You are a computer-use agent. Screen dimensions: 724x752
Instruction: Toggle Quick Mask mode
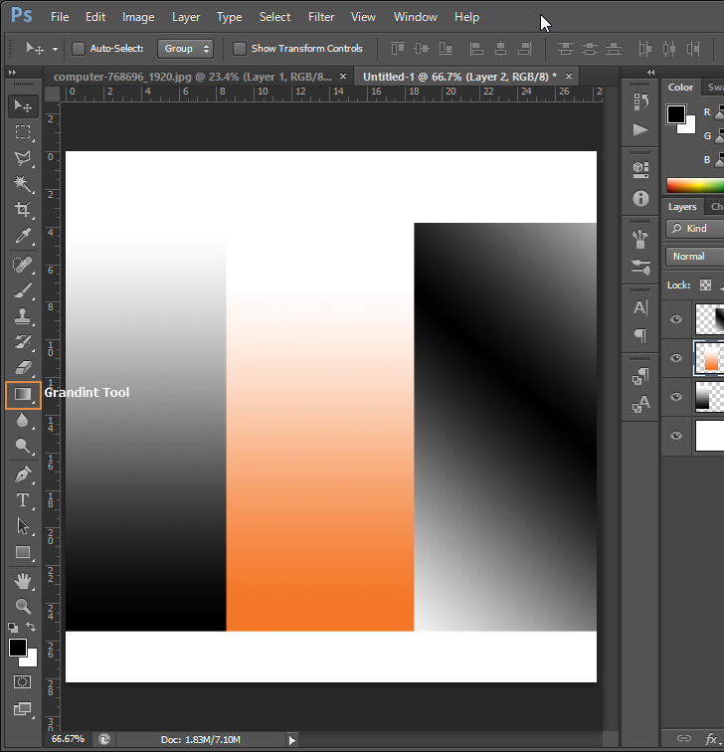23,682
